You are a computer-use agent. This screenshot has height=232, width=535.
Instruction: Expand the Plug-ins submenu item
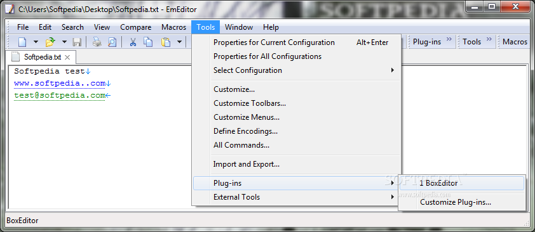click(297, 183)
